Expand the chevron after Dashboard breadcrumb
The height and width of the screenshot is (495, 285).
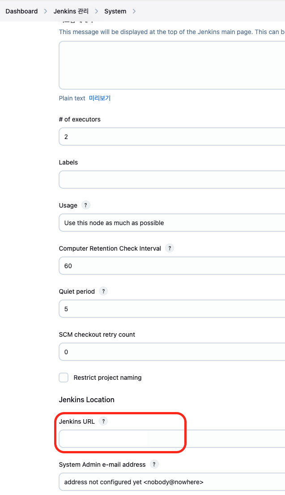[x=46, y=11]
